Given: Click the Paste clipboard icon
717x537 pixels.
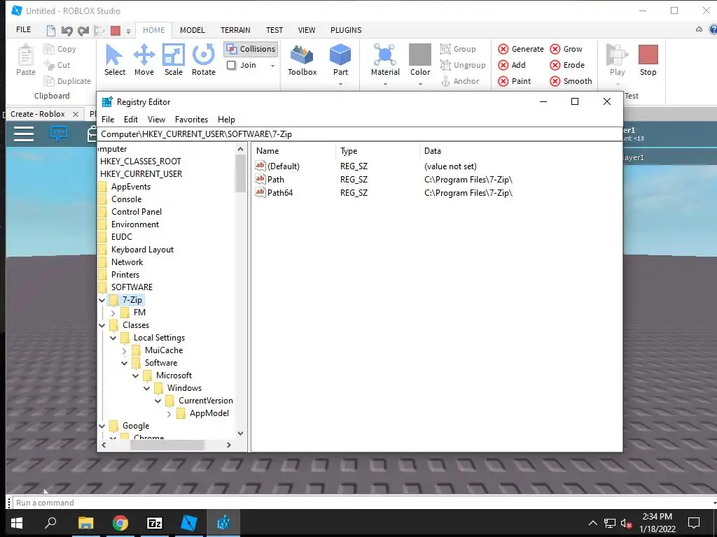Looking at the screenshot, I should (x=26, y=55).
